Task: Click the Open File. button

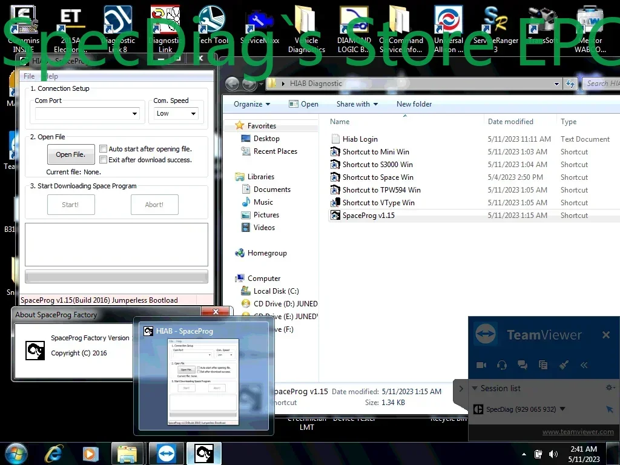Action: [x=71, y=154]
